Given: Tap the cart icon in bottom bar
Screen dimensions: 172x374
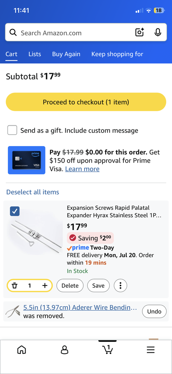Looking at the screenshot, I should (x=108, y=349).
